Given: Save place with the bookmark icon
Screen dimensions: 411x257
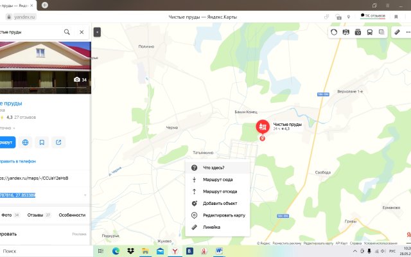Looking at the screenshot, I should [42, 142].
